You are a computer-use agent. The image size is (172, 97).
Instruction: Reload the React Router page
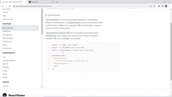pyautogui.click(x=10, y=6)
